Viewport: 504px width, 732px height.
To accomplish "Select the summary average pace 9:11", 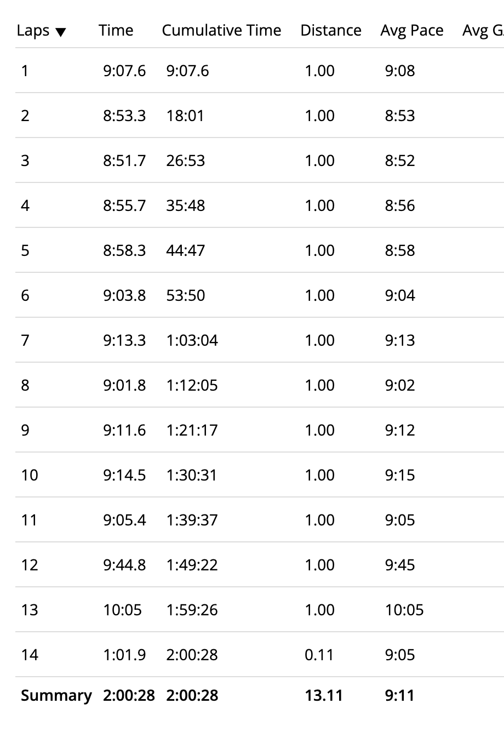I will pos(399,695).
